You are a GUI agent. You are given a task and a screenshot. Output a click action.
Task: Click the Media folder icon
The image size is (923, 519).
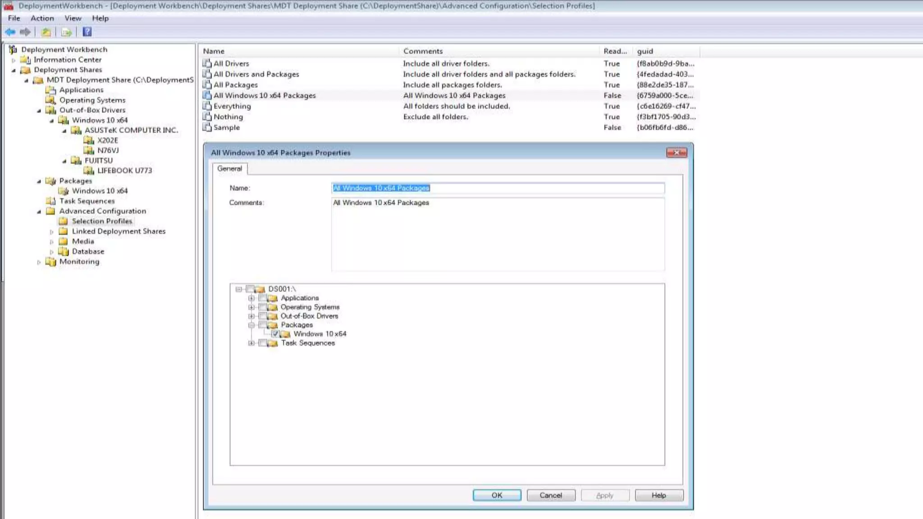pyautogui.click(x=64, y=241)
